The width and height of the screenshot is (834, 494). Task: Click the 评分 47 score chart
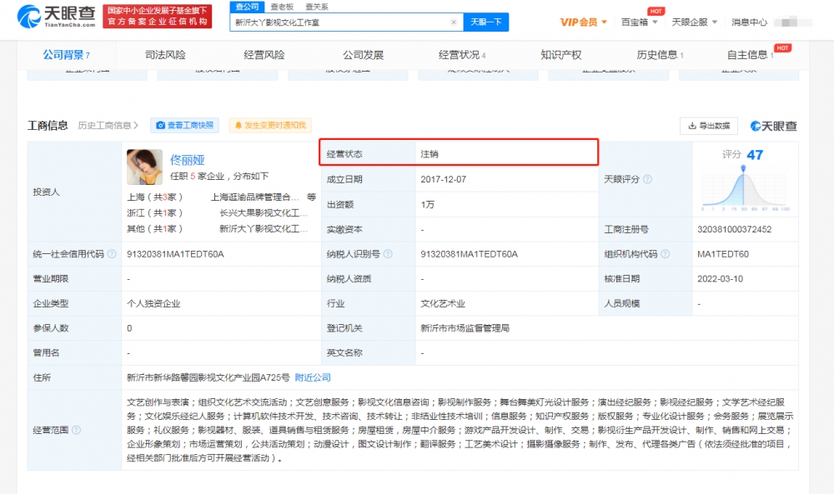[x=745, y=181]
